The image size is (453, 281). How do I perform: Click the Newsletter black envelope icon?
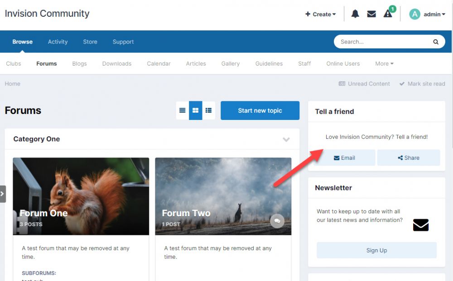pos(421,225)
